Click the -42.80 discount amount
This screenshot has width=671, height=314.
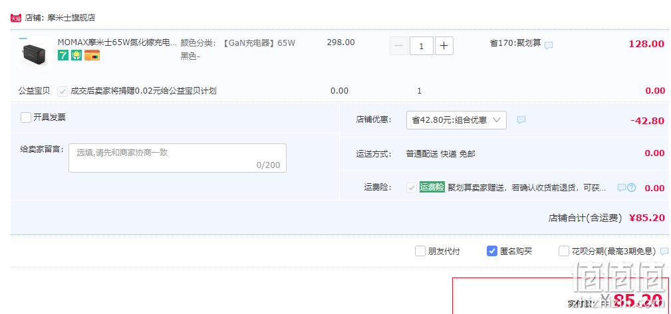tap(647, 120)
